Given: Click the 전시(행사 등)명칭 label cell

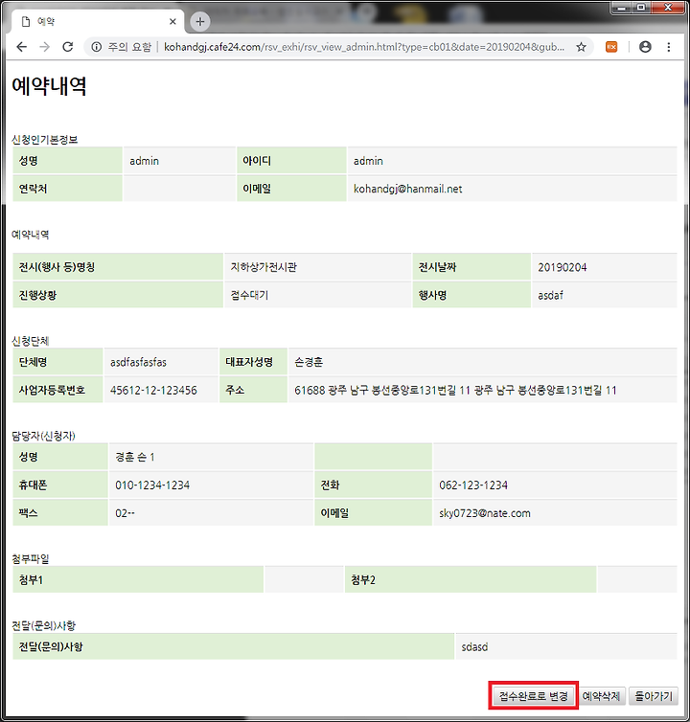Looking at the screenshot, I should pyautogui.click(x=118, y=267).
